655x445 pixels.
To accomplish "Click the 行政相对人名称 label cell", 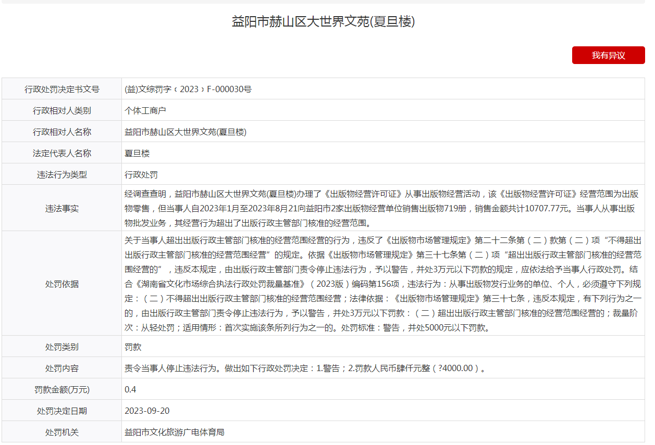I will [x=62, y=132].
